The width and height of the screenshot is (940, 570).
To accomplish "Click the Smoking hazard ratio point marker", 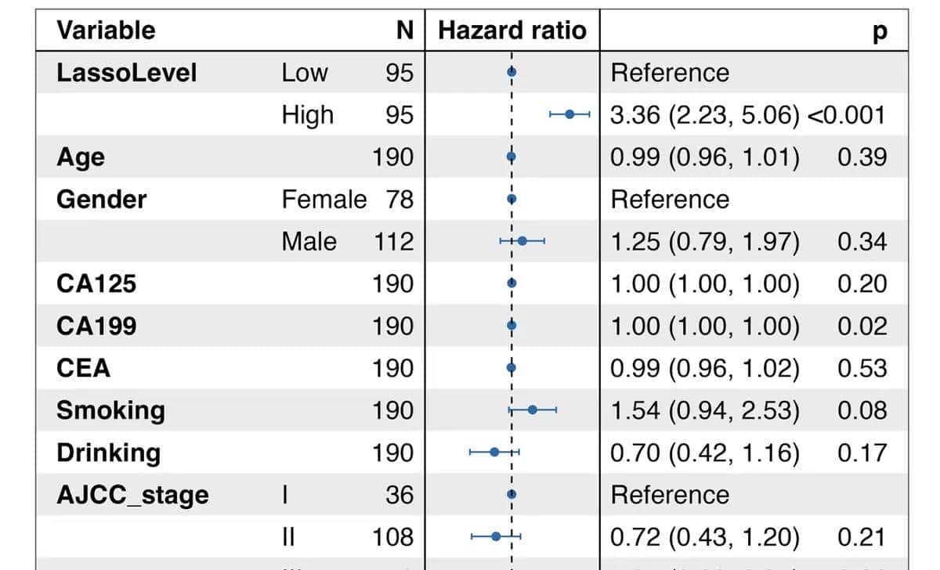I will tap(533, 409).
